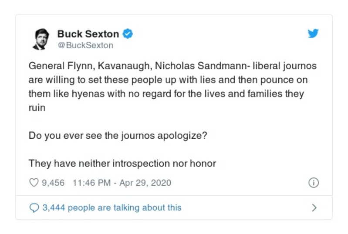Click the Twitter bird logo

pos(313,34)
